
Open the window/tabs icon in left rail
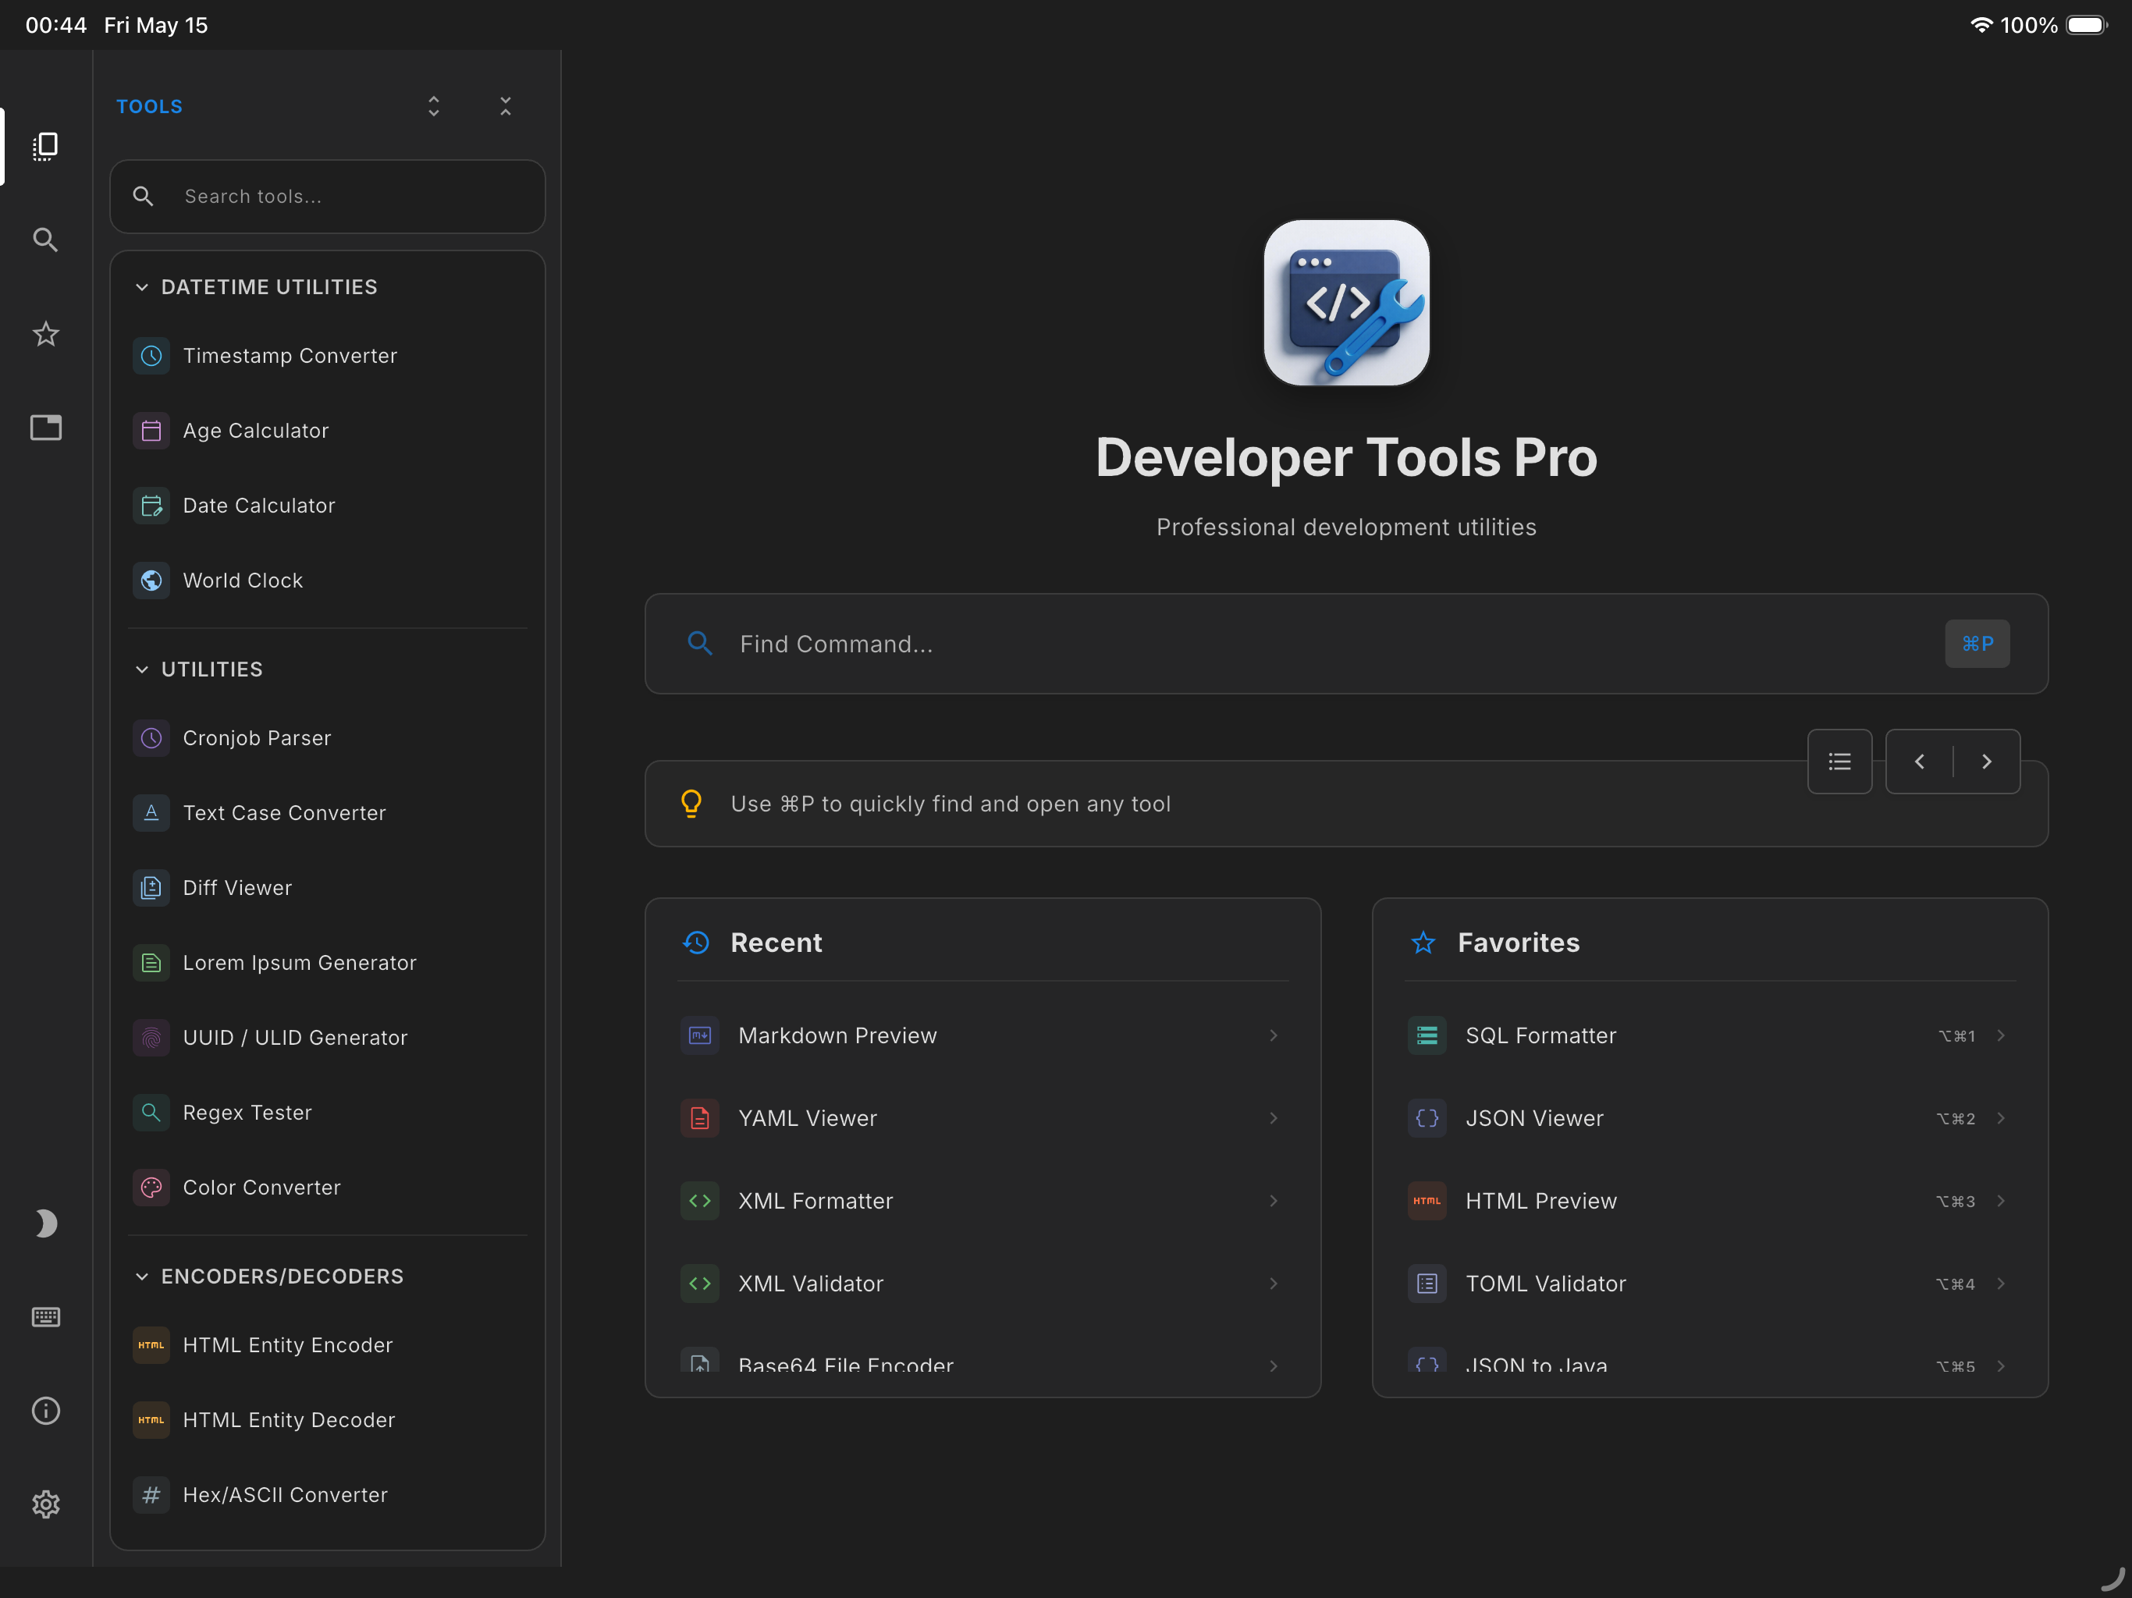point(45,427)
